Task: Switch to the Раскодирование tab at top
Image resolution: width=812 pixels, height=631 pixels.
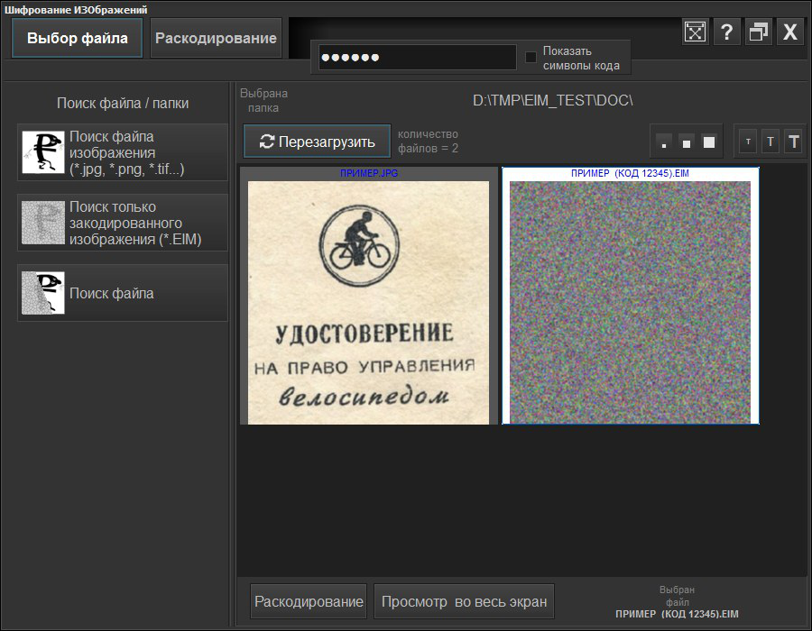Action: [216, 39]
